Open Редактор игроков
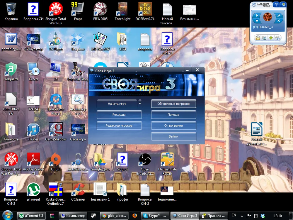Screen dimensions: 293x220 click(119, 126)
